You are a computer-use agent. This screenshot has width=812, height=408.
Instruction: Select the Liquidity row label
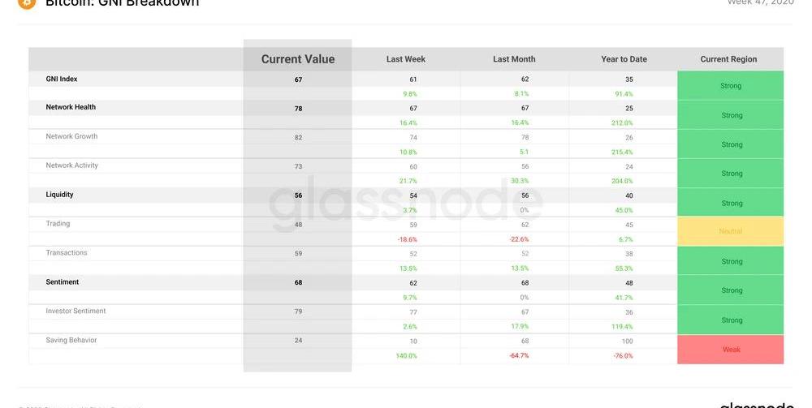(x=59, y=195)
